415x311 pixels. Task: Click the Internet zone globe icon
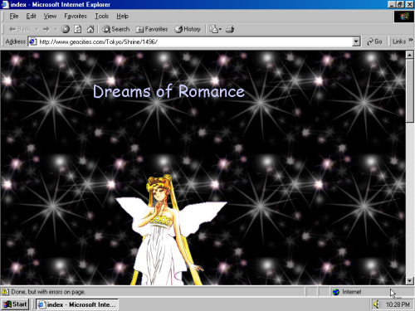336,292
